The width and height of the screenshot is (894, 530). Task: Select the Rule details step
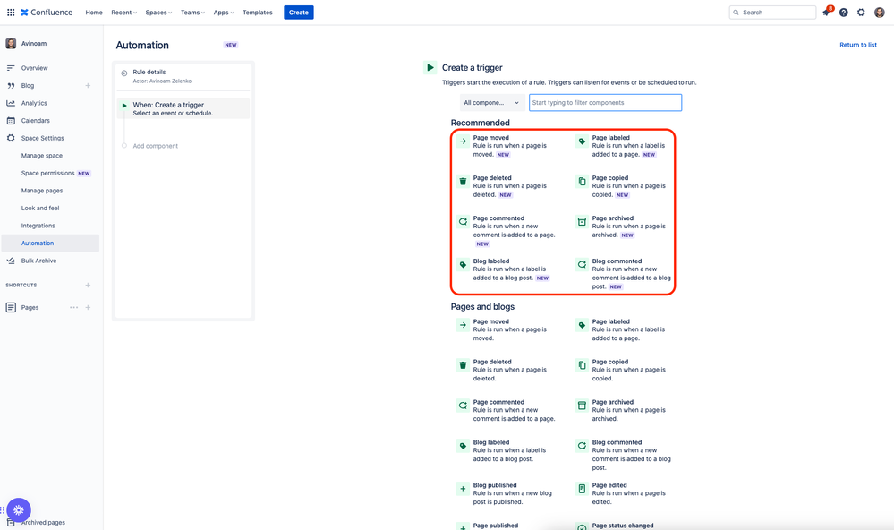click(x=183, y=76)
